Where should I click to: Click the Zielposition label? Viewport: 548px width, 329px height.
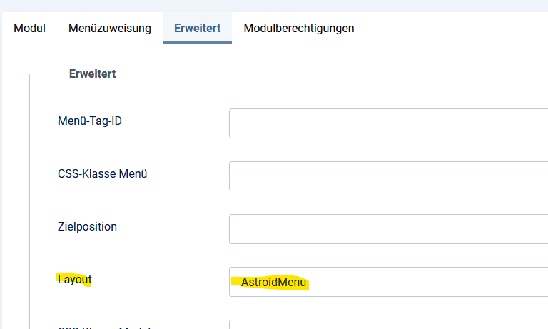[x=87, y=226]
